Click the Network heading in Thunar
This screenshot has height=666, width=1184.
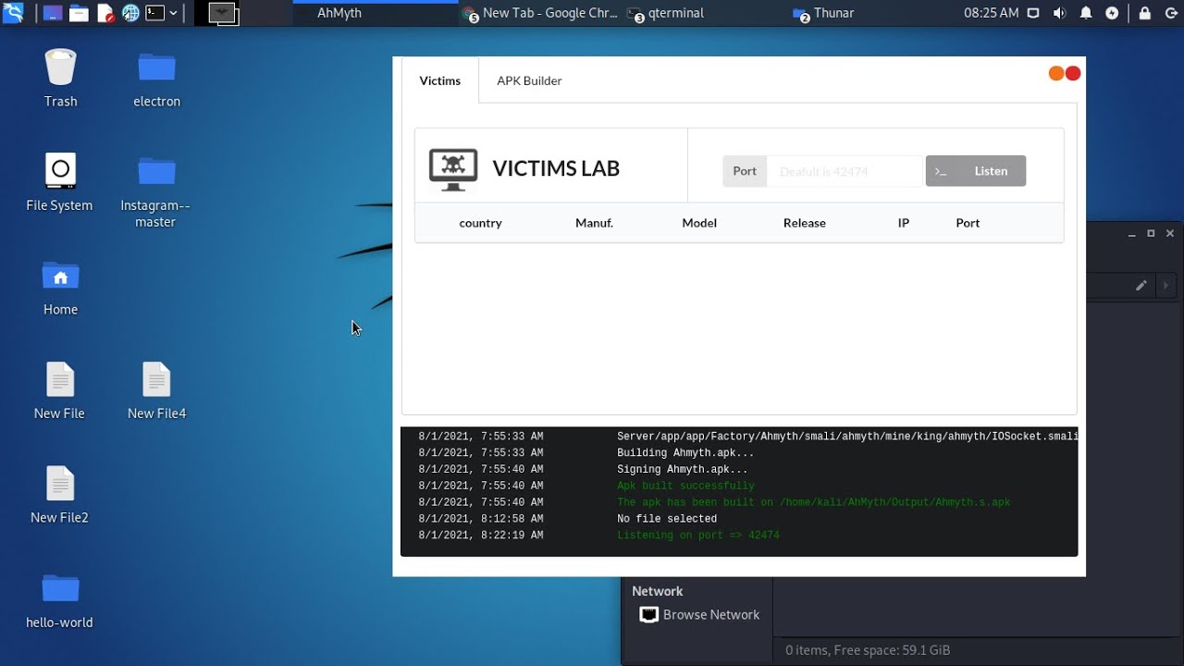[658, 591]
